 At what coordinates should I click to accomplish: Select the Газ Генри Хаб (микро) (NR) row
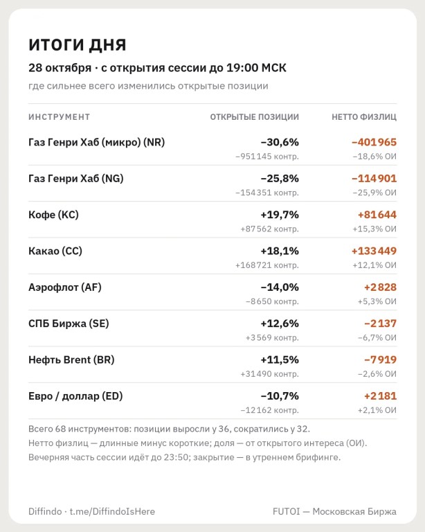[x=212, y=148]
